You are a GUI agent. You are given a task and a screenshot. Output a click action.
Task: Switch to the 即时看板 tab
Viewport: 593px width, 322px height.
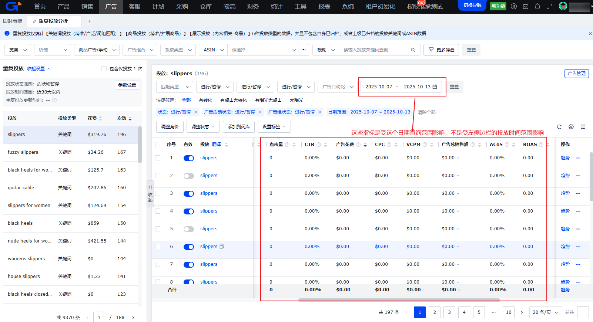tap(13, 21)
